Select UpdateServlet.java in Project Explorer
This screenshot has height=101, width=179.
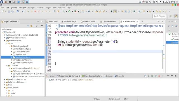tap(23, 60)
